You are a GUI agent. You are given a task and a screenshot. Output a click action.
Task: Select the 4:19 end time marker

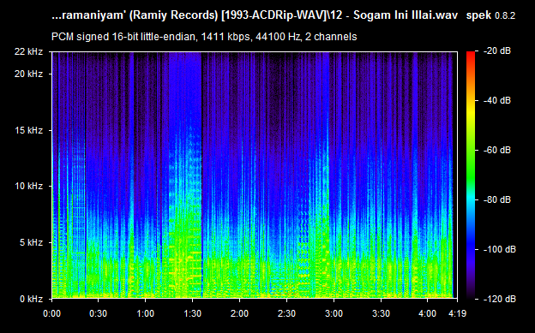[457, 313]
